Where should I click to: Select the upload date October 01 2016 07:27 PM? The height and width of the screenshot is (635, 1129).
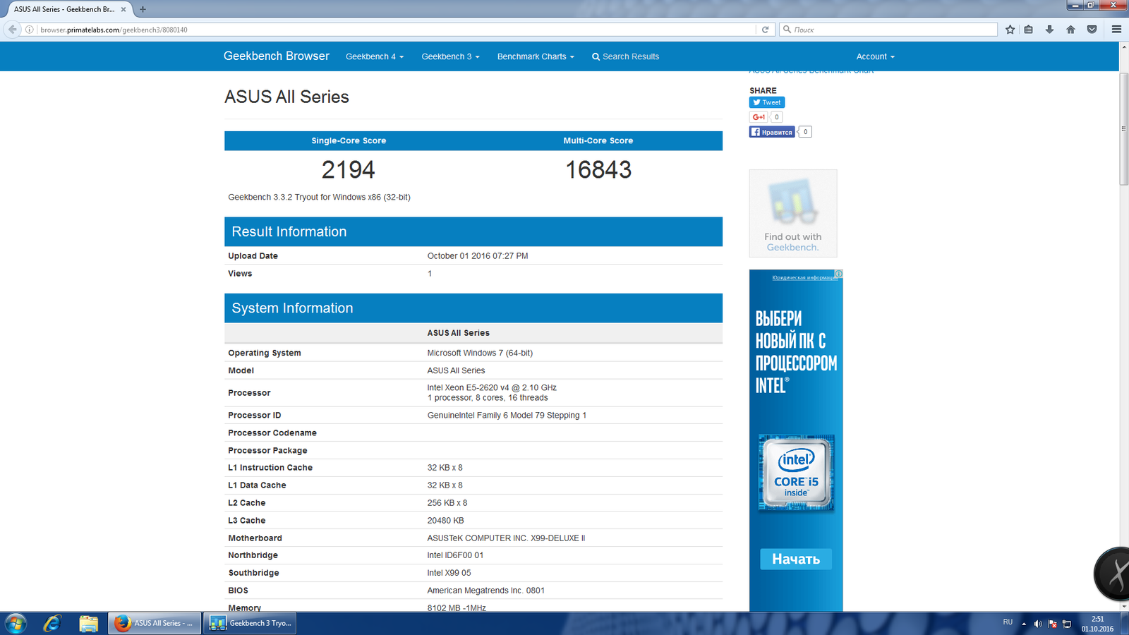pyautogui.click(x=478, y=256)
